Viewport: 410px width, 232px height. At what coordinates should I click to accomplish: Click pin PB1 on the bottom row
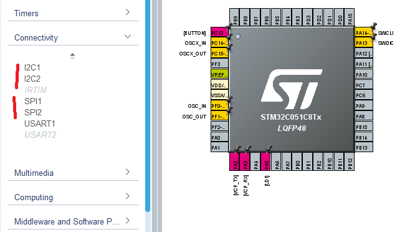(x=308, y=162)
